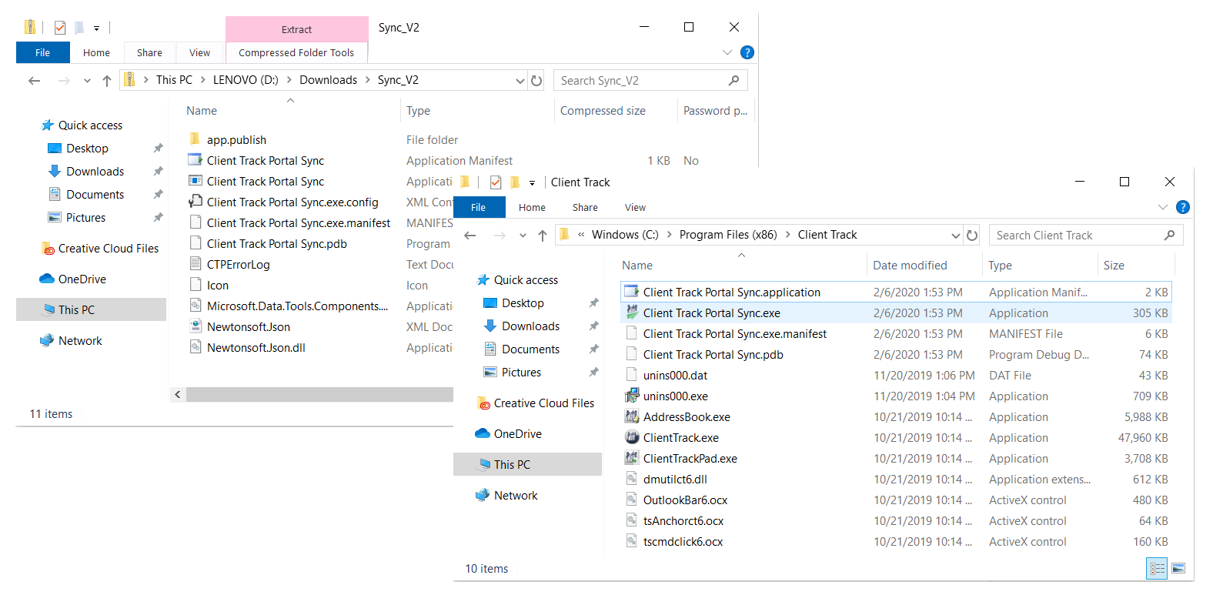The width and height of the screenshot is (1213, 595).
Task: Open address history dropdown in Sync_V2
Action: [x=520, y=80]
